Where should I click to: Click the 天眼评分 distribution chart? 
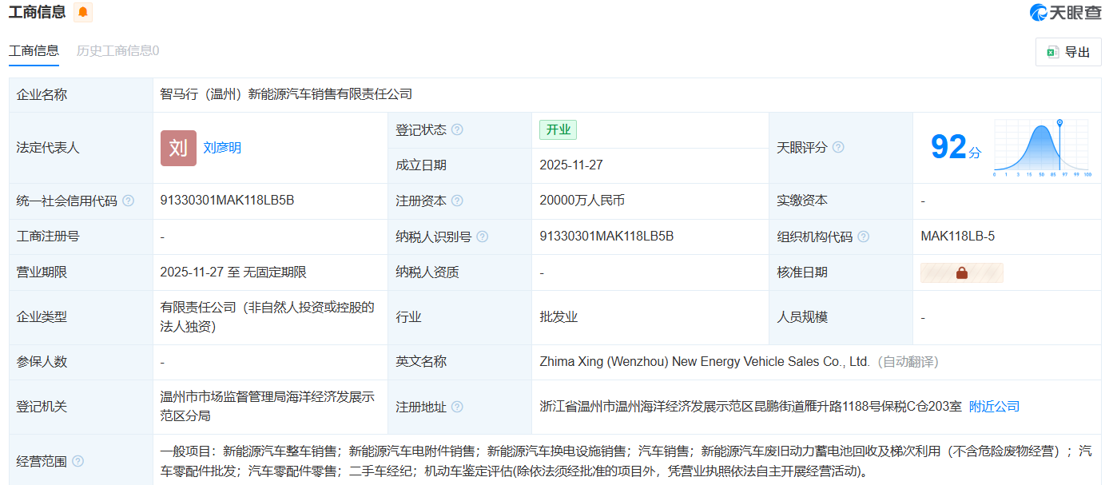(1041, 148)
